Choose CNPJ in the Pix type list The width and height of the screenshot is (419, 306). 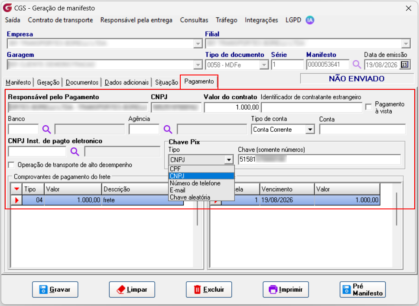[x=201, y=176]
